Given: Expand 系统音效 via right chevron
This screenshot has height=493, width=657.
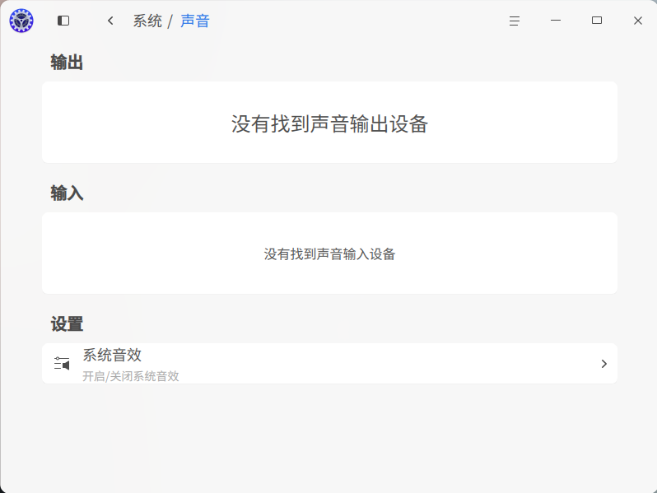Looking at the screenshot, I should click(603, 364).
